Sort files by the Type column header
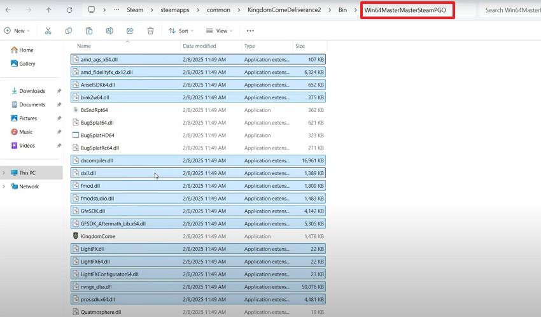Screen dimensions: 541x317 click(x=249, y=46)
